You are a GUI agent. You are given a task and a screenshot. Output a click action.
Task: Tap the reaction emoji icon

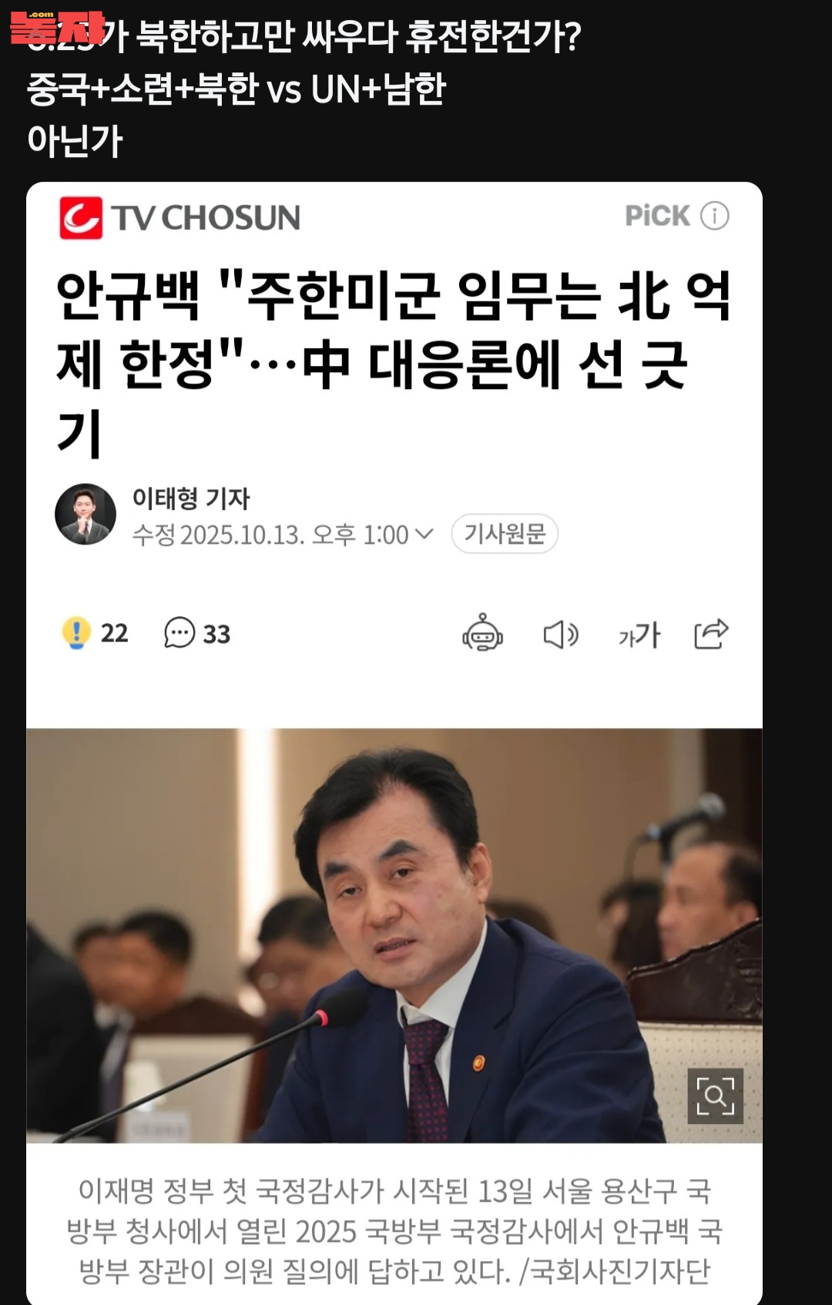pos(76,632)
